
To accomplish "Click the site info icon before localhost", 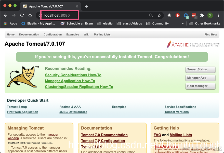I will pos(40,15).
